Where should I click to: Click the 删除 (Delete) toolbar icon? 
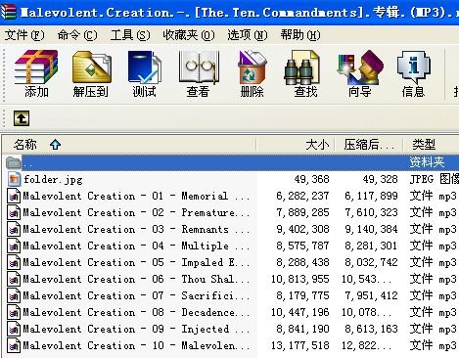click(x=252, y=73)
